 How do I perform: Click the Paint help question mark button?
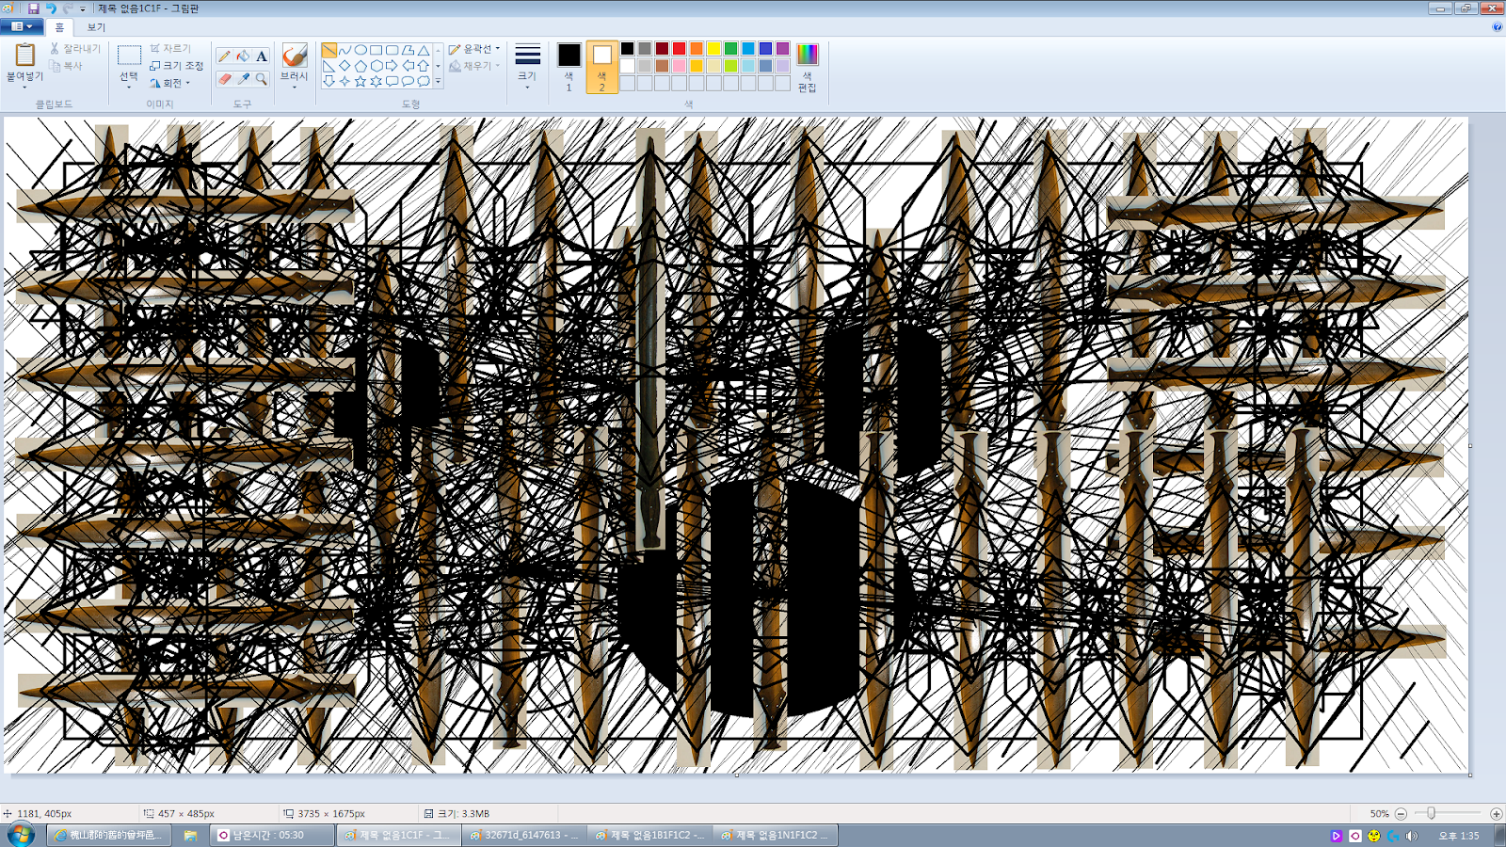pos(1497,27)
